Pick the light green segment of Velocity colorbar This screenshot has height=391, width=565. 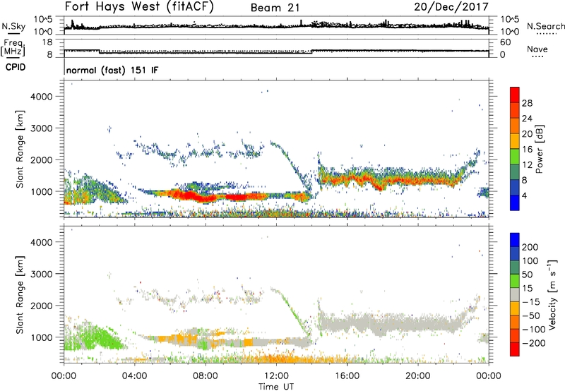(515, 281)
